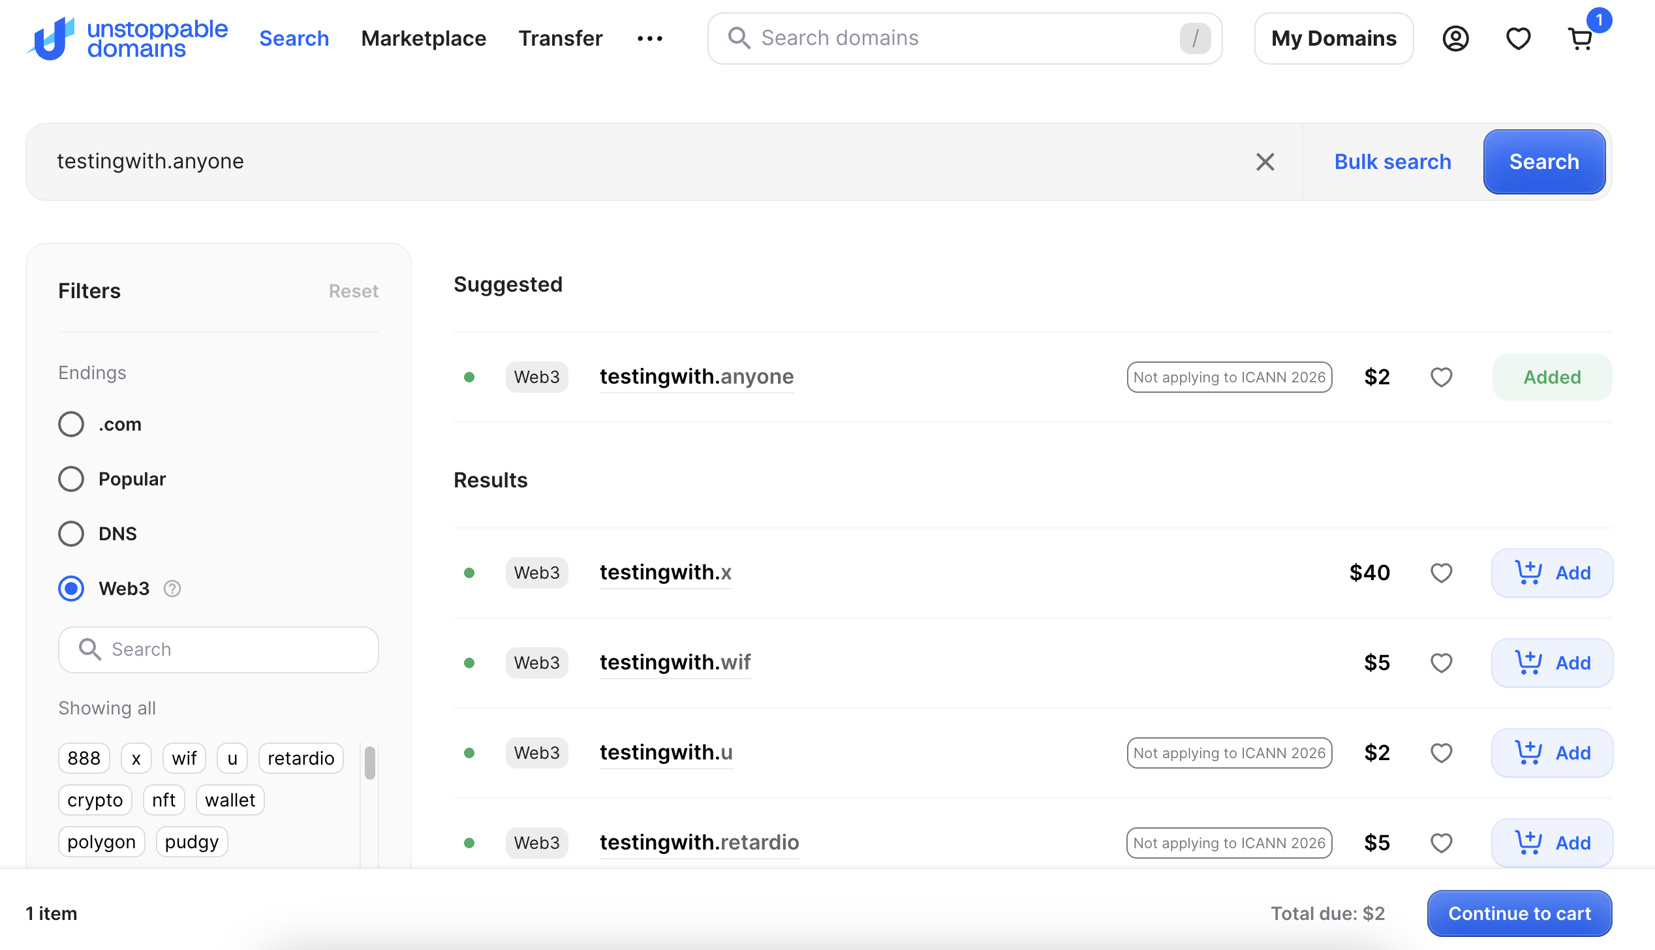Open the Marketplace nav item
This screenshot has height=950, width=1655.
pyautogui.click(x=424, y=39)
